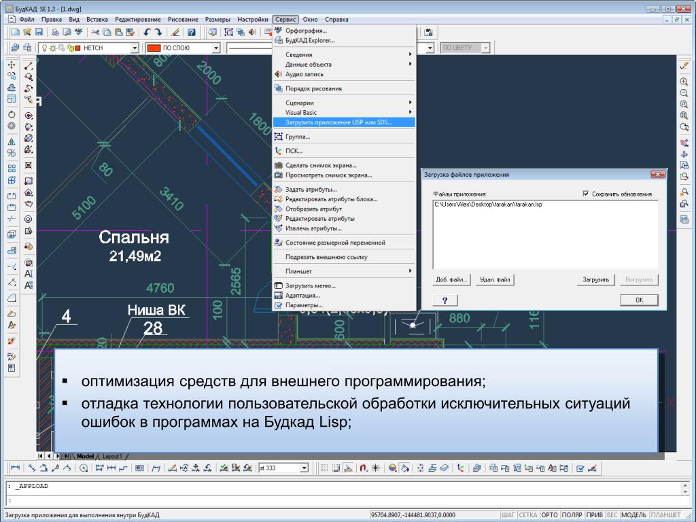696x522 pixels.
Task: Click the Zoom Out magnifier on right toolbar
Action: tap(684, 93)
